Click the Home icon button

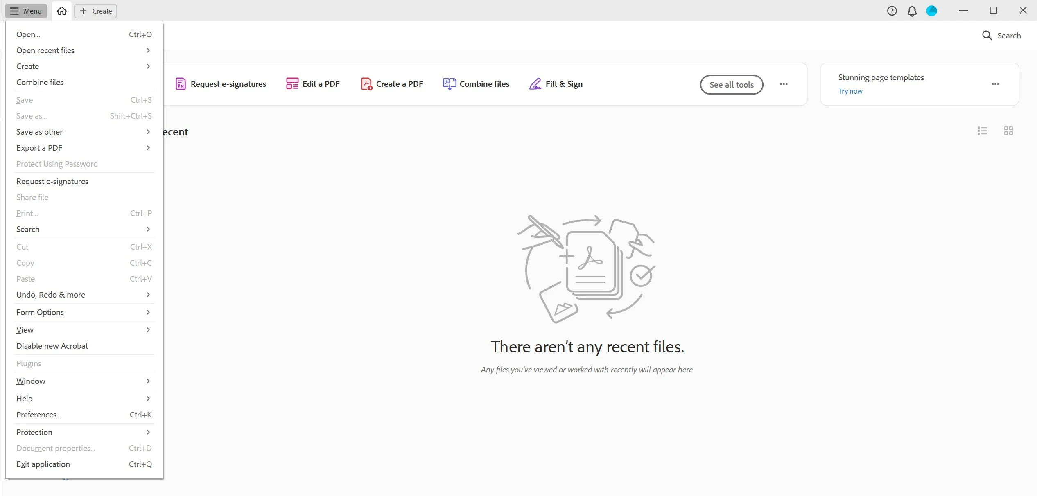[x=62, y=11]
